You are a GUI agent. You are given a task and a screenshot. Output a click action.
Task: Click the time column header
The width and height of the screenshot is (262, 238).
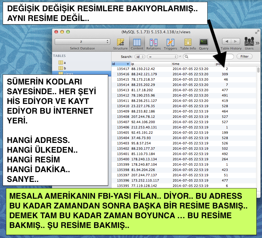[193, 64]
